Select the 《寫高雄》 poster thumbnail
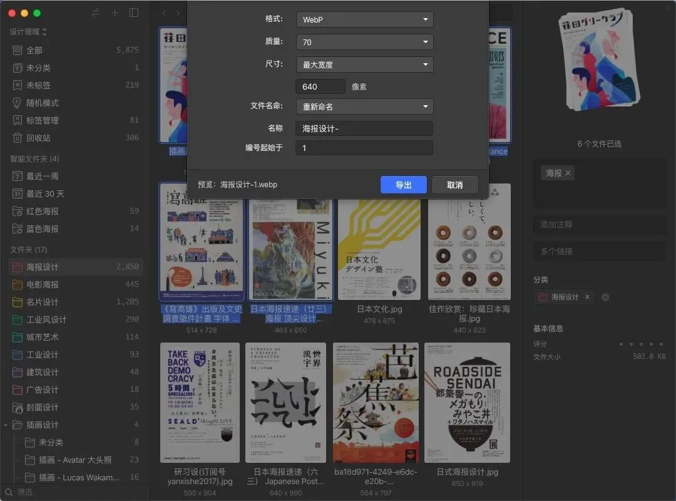This screenshot has width=676, height=501. pyautogui.click(x=202, y=242)
